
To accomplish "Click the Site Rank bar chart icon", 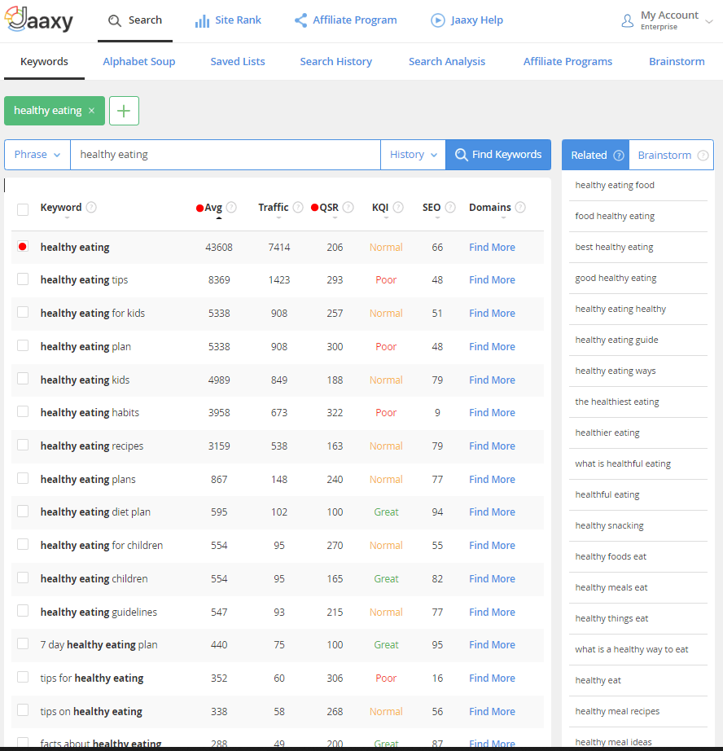I will (202, 20).
